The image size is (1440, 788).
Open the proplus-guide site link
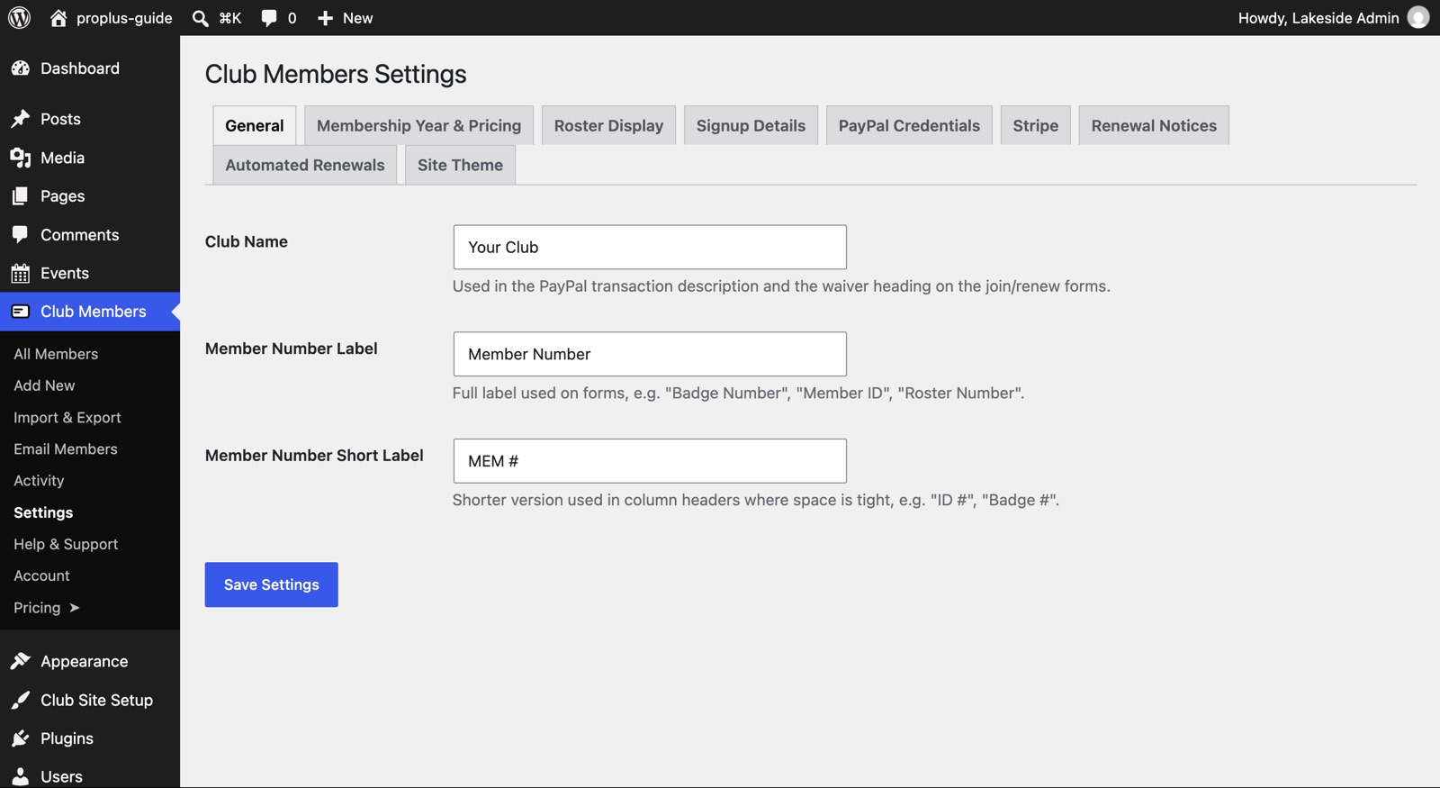coord(124,18)
